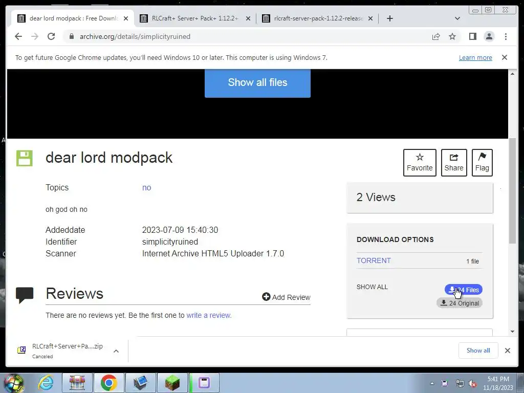Click the Share button
The height and width of the screenshot is (393, 524).
click(x=454, y=162)
